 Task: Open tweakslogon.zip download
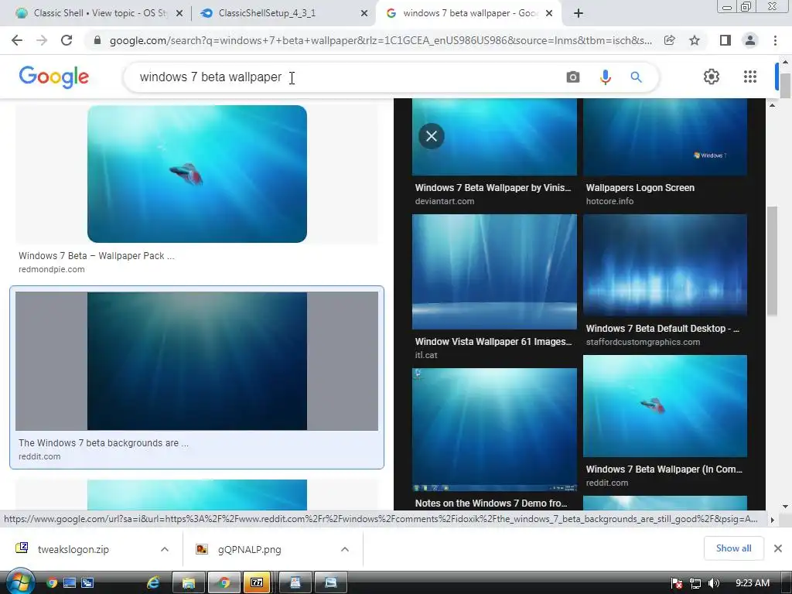click(73, 549)
